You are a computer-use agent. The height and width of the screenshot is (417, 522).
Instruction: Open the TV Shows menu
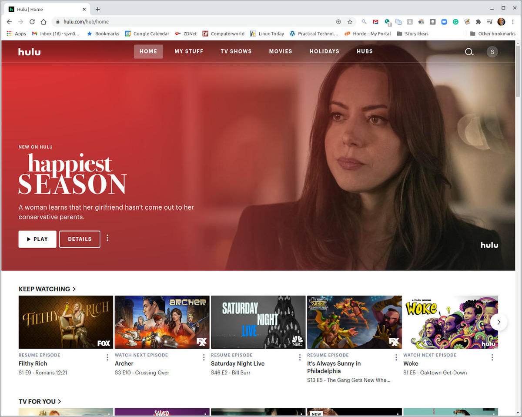236,51
